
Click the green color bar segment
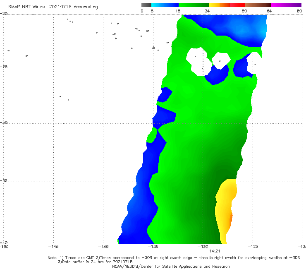pyautogui.click(x=194, y=5)
